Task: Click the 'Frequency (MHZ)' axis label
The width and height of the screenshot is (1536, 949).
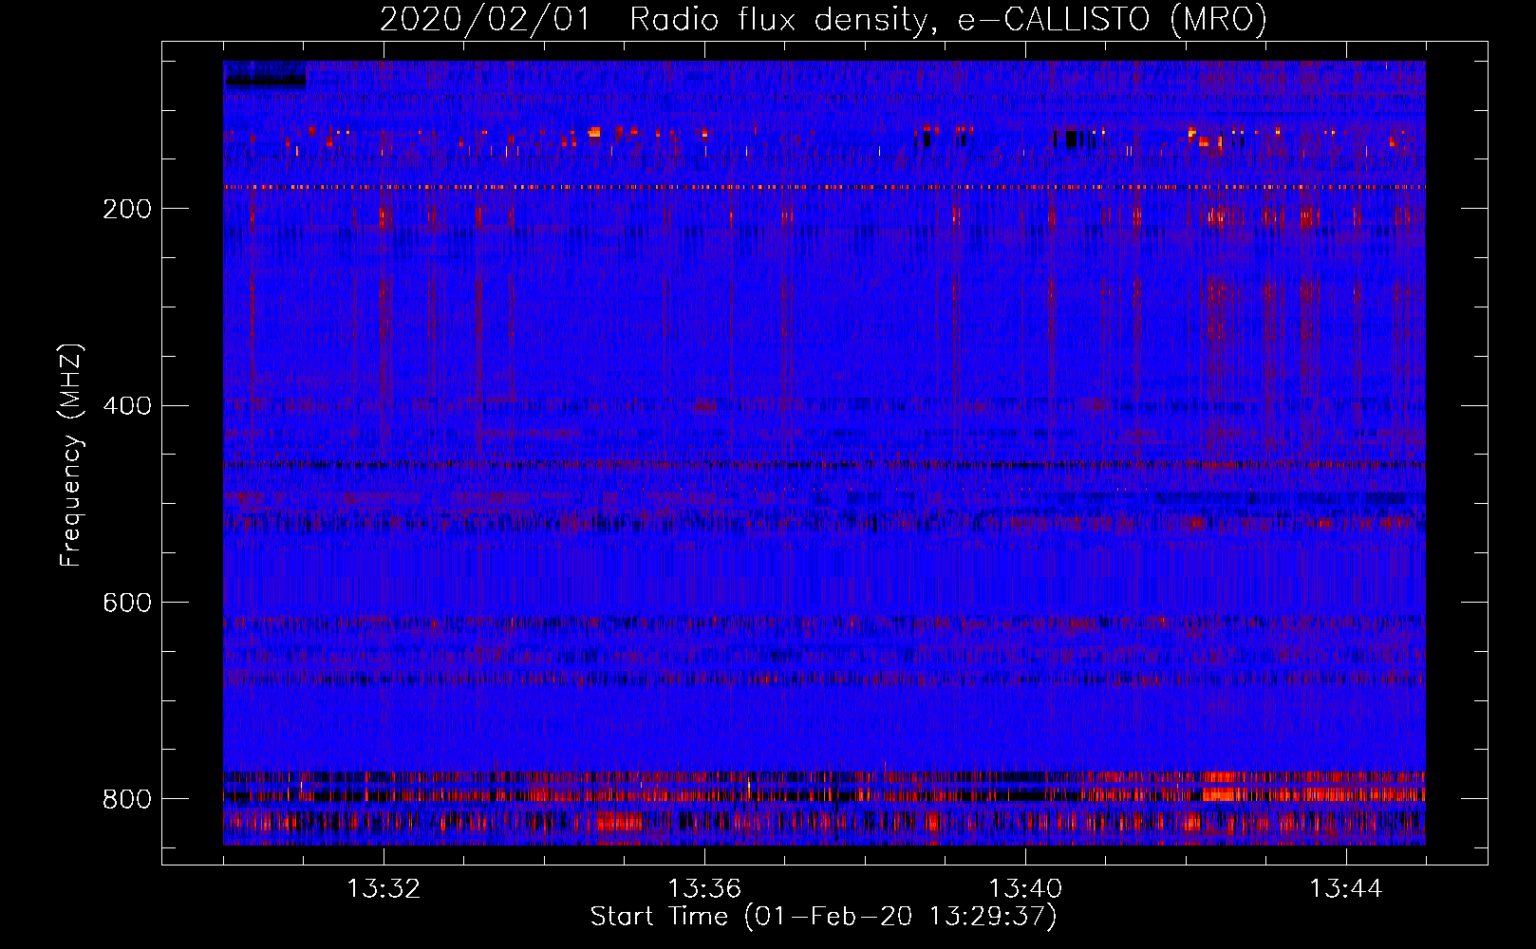Action: (x=71, y=456)
